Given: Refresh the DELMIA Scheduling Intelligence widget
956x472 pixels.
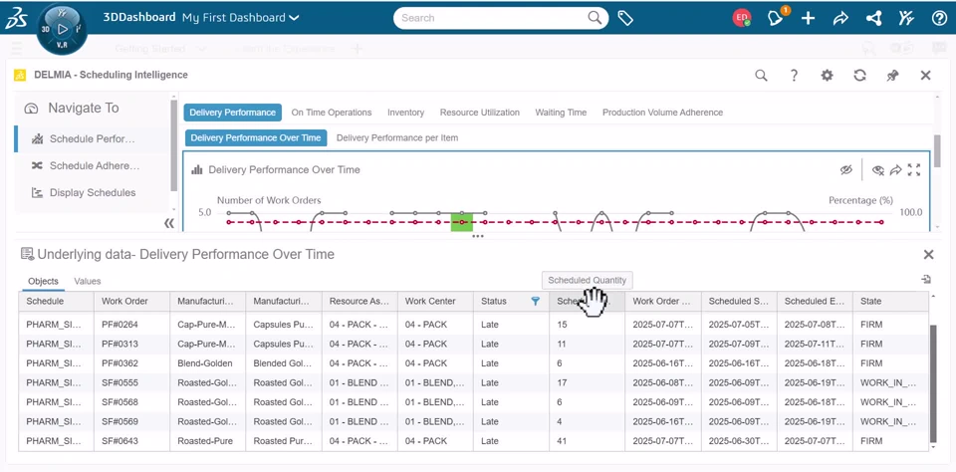Looking at the screenshot, I should pyautogui.click(x=859, y=75).
